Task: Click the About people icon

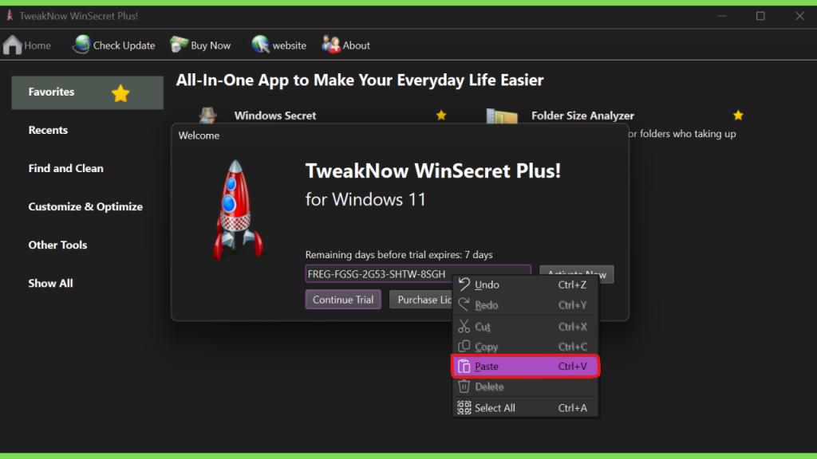Action: pos(331,45)
